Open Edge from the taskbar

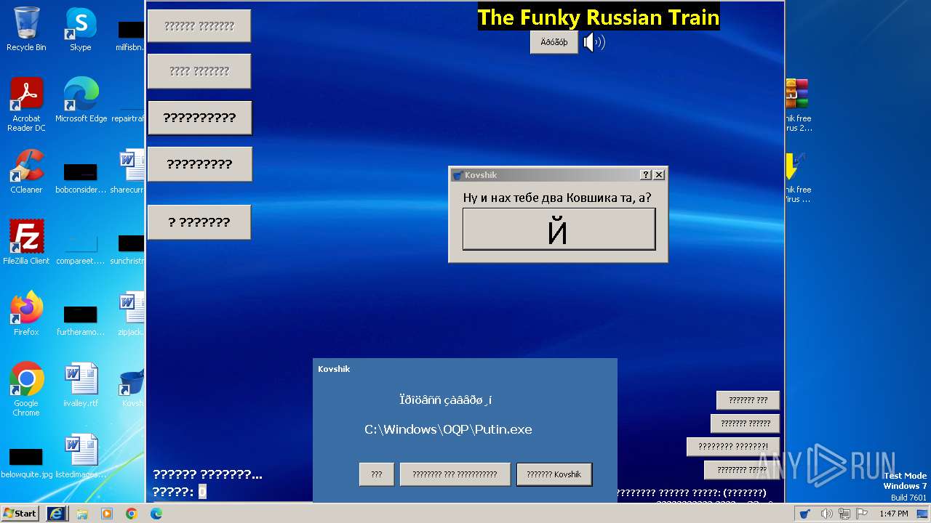[156, 514]
